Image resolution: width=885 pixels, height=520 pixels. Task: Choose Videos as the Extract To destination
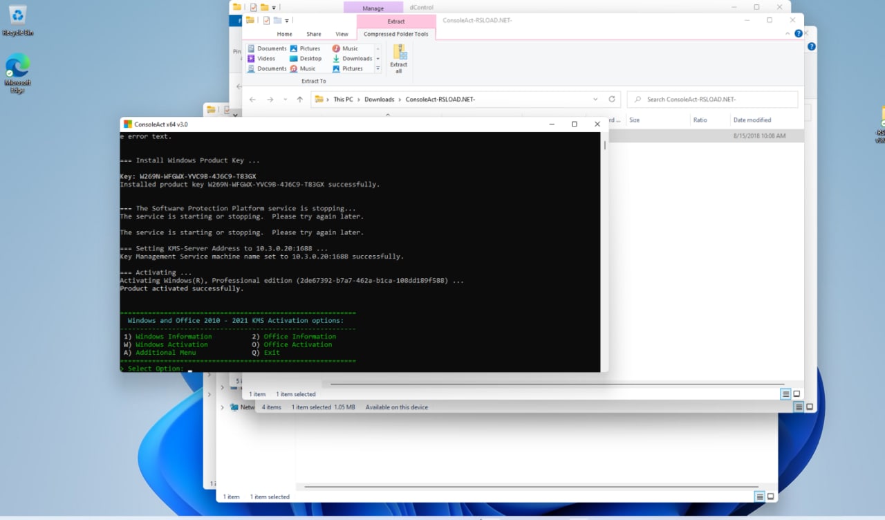(x=261, y=59)
